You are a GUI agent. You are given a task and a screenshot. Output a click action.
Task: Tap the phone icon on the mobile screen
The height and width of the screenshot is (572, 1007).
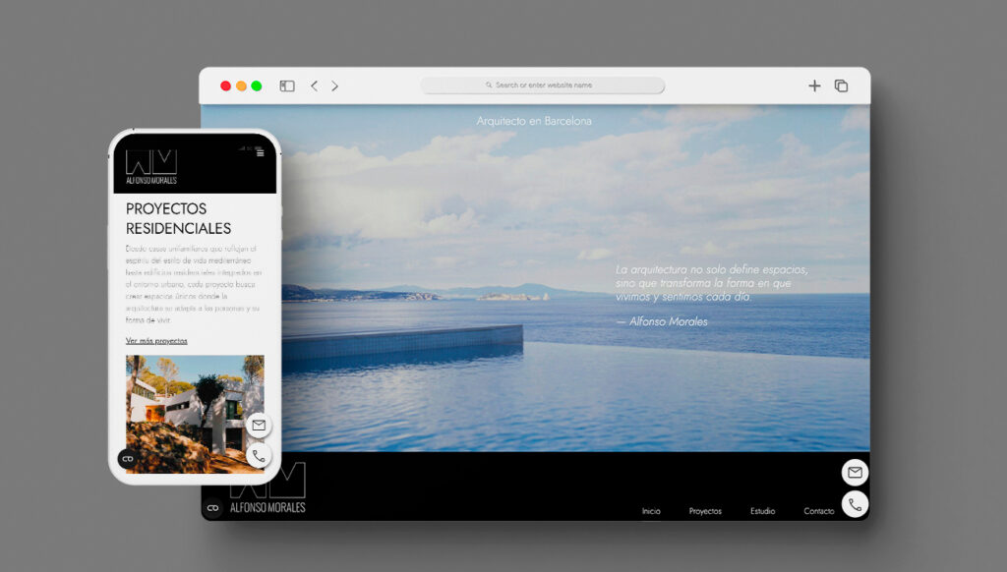pyautogui.click(x=258, y=455)
